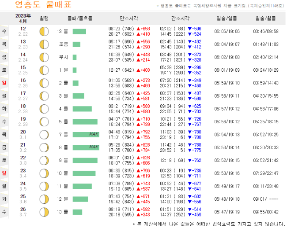Click the '06:01 (831)' high tide entry
This screenshot has width=287, height=228.
[121, 158]
